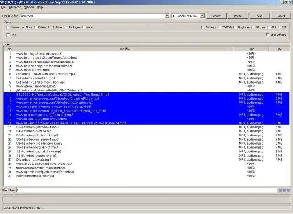Click the application icon in title bar
Screen dimensions: 293x214
2,2
